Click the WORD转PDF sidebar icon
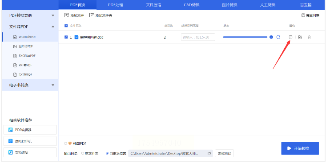The image size is (326, 163). click(x=15, y=37)
